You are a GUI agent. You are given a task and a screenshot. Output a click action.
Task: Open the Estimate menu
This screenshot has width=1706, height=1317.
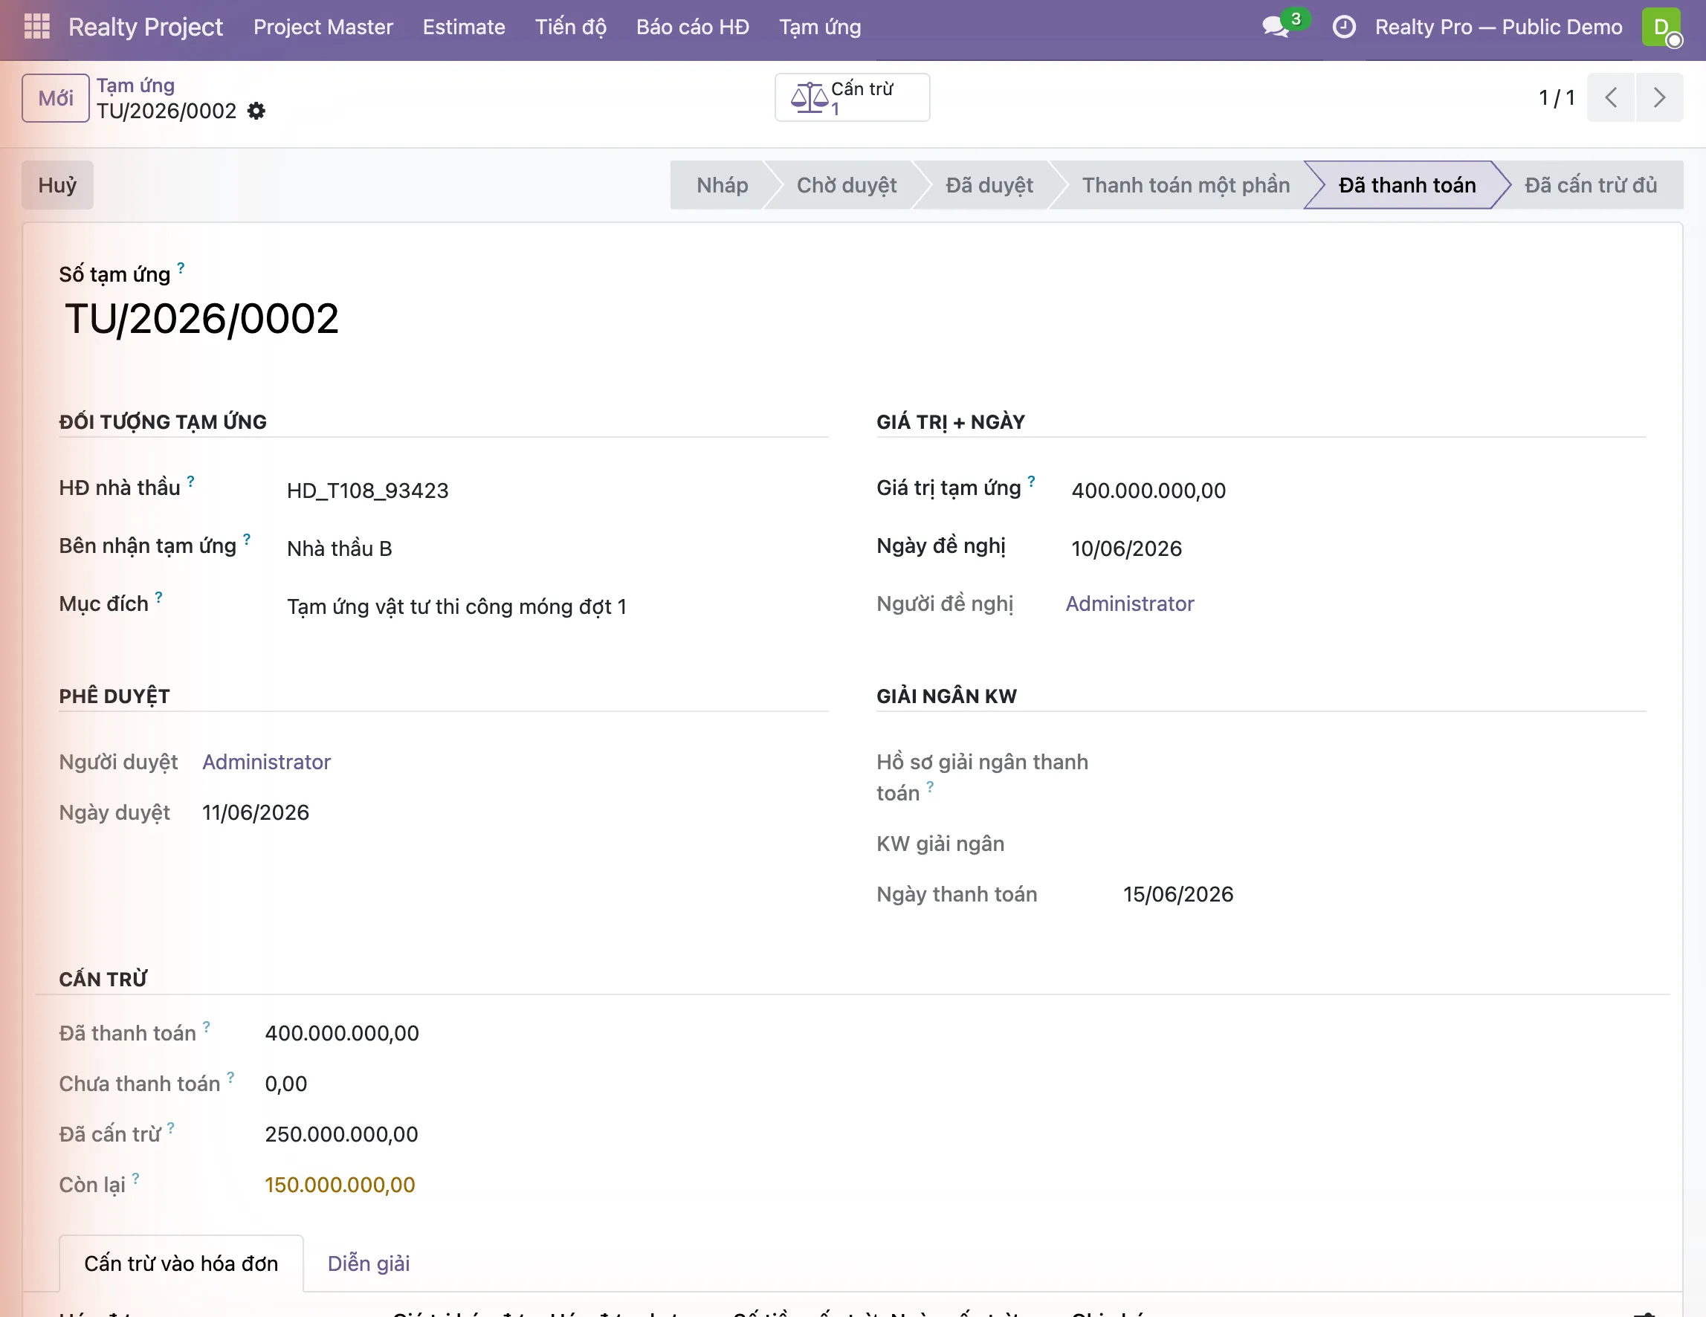pyautogui.click(x=464, y=27)
